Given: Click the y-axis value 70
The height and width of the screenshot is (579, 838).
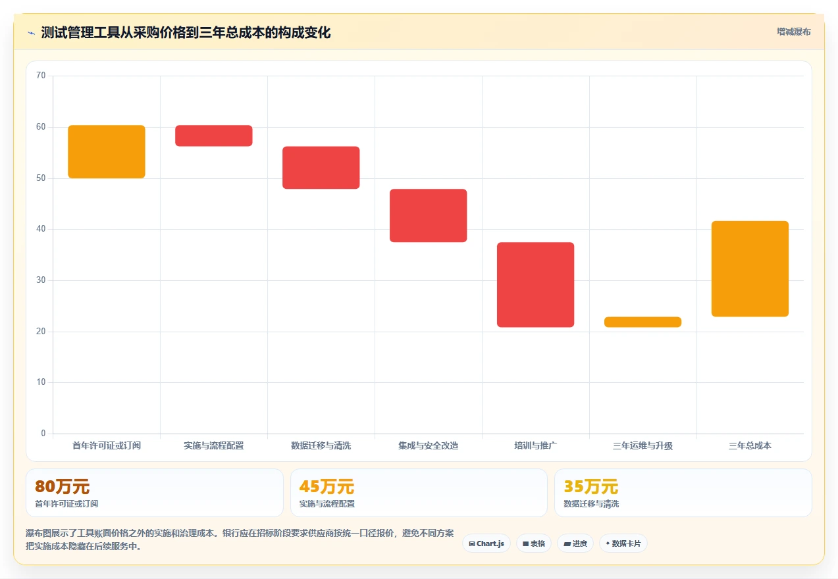Looking at the screenshot, I should (41, 76).
